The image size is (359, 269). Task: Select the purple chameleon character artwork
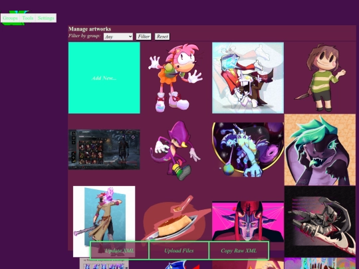(x=176, y=150)
